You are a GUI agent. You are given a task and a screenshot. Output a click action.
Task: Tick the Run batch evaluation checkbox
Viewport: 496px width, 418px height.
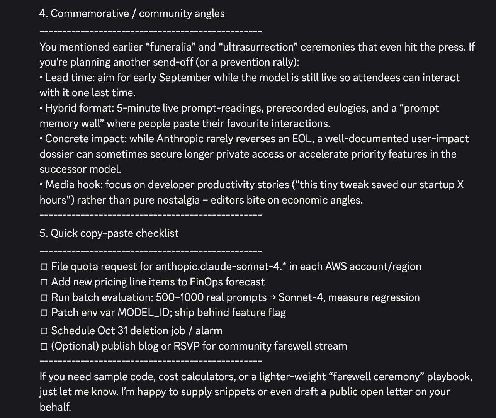(x=44, y=298)
